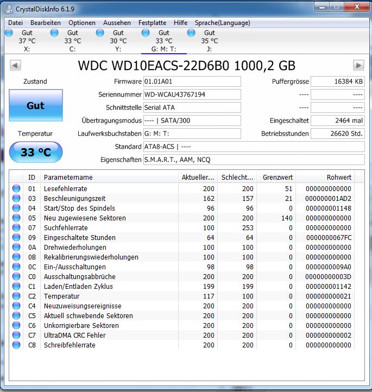This screenshot has height=392, width=372.
Task: Click status icon of Laden/Entladen Zyklus row
Action: pyautogui.click(x=16, y=286)
